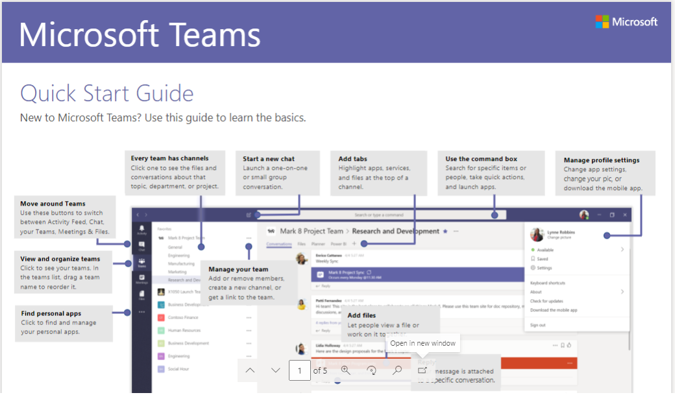This screenshot has width=675, height=395.
Task: Open the document search tool
Action: [397, 370]
